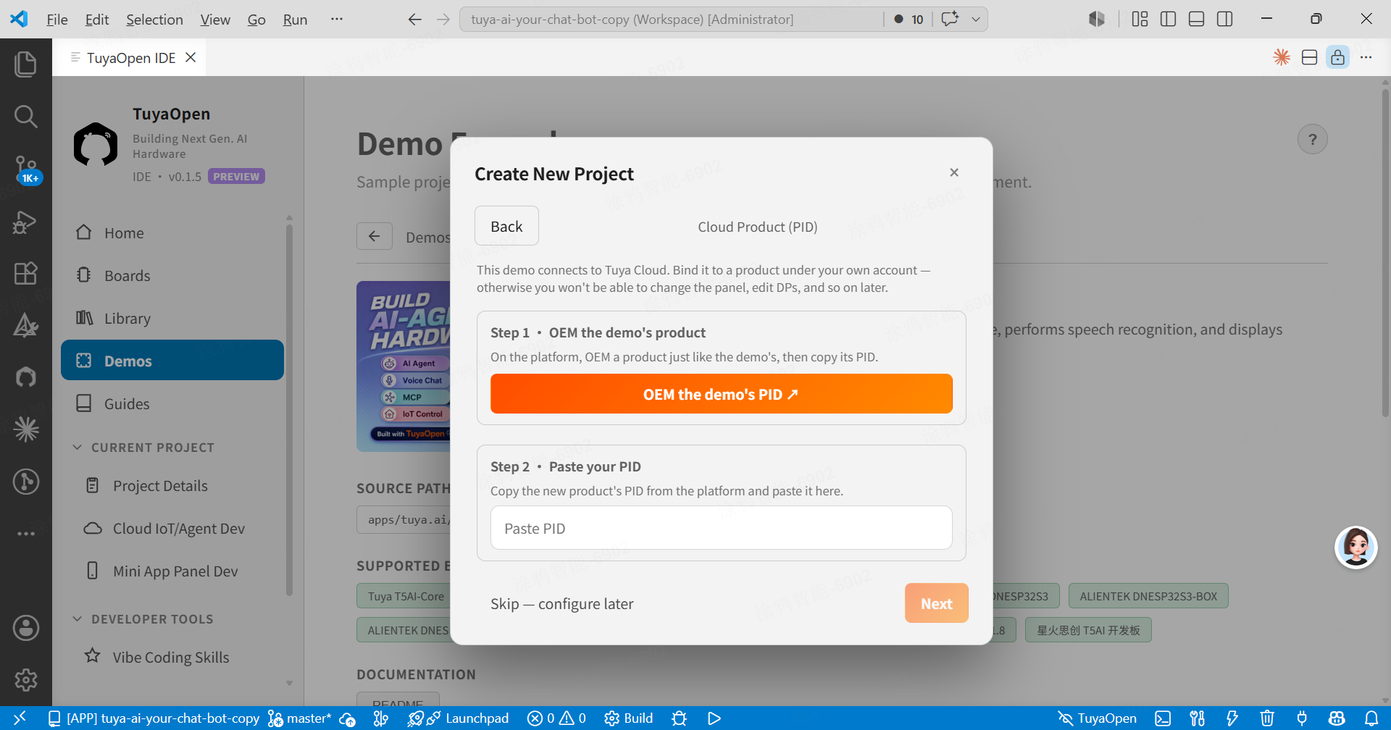Image resolution: width=1391 pixels, height=730 pixels.
Task: Open the Accounts menu in the activity bar
Action: click(26, 628)
